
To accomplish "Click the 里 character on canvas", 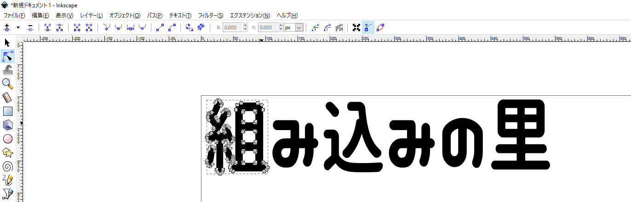I will (520, 136).
